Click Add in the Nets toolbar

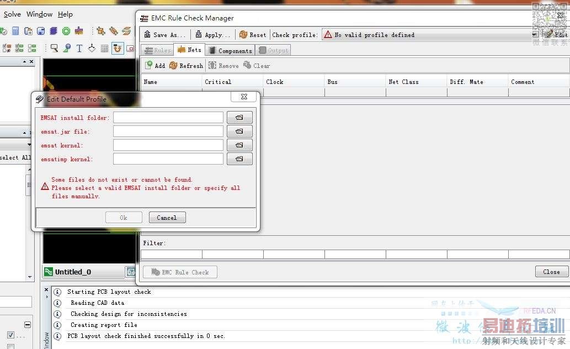point(155,66)
